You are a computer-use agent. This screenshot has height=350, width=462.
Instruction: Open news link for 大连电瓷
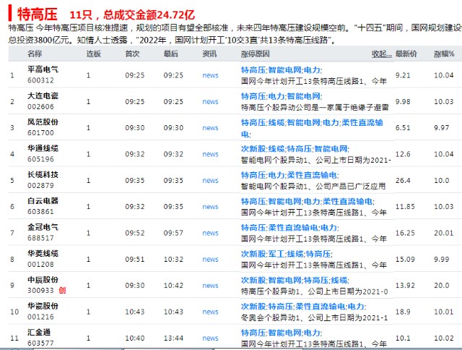[x=210, y=101]
